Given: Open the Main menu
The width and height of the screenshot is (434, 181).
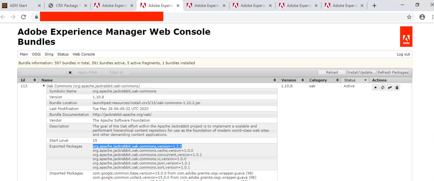Looking at the screenshot, I should [24, 54].
